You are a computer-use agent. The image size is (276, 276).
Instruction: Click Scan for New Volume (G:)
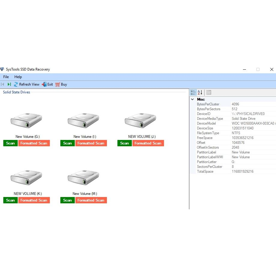point(11,143)
